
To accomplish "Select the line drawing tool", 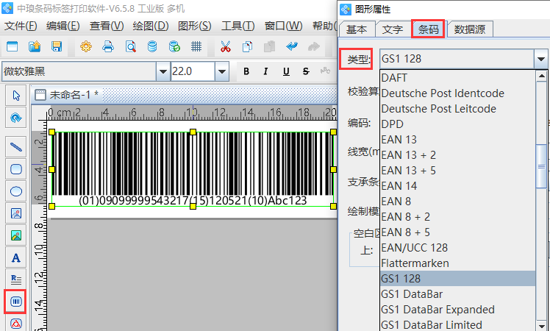I will click(16, 146).
